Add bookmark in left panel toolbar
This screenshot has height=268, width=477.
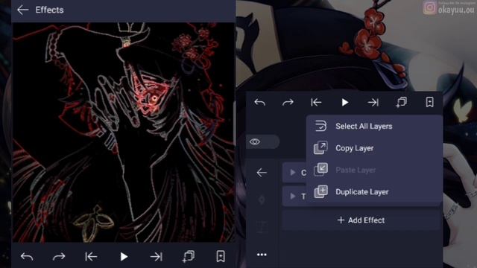(x=221, y=256)
